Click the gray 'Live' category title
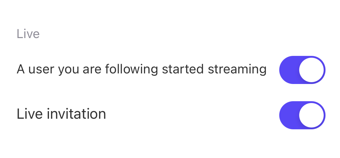The width and height of the screenshot is (340, 158). coord(28,34)
